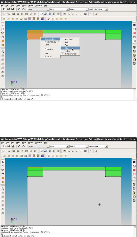This screenshot has height=237, width=137.
Task: Click the sdegeo:set-current-contact-set line in the Select Edge window console
Action: [x=17, y=236]
